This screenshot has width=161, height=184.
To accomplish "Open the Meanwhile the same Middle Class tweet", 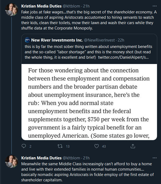I will tap(88, 172).
